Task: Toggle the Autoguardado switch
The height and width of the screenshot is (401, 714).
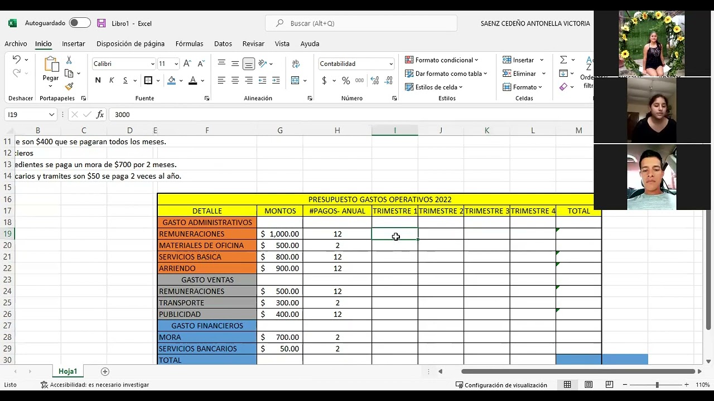Action: 80,23
